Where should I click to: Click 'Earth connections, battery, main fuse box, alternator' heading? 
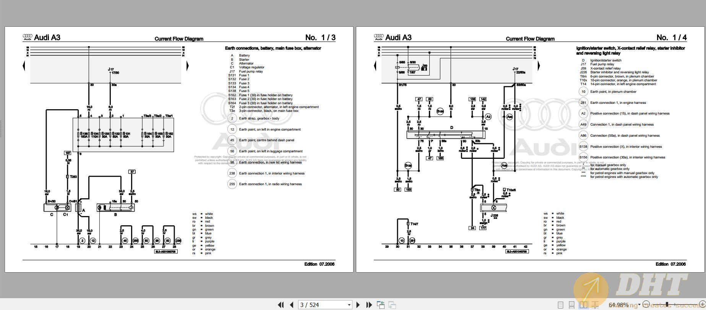point(273,48)
